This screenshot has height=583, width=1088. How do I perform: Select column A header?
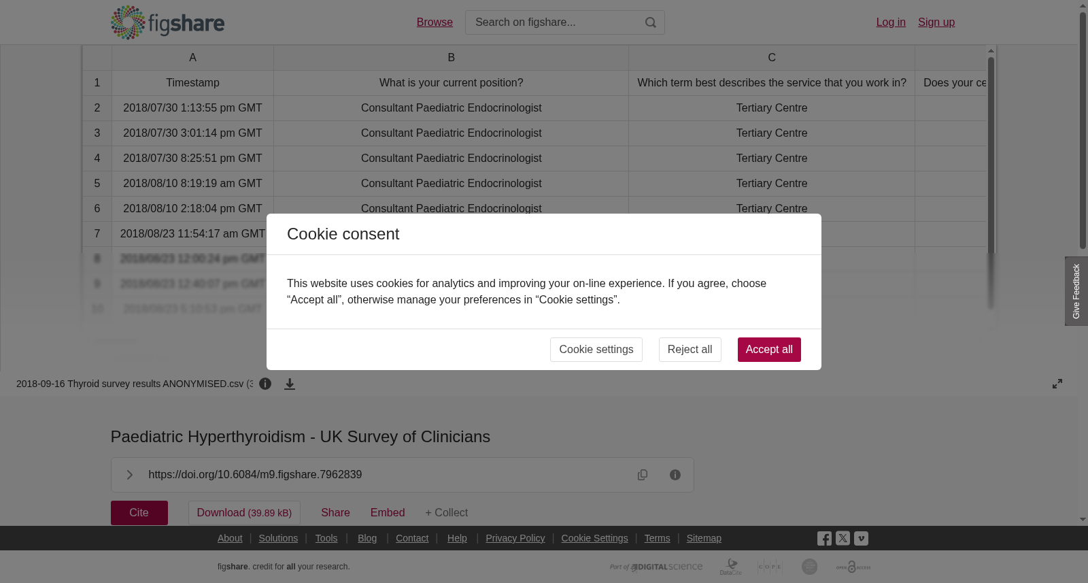coord(192,58)
